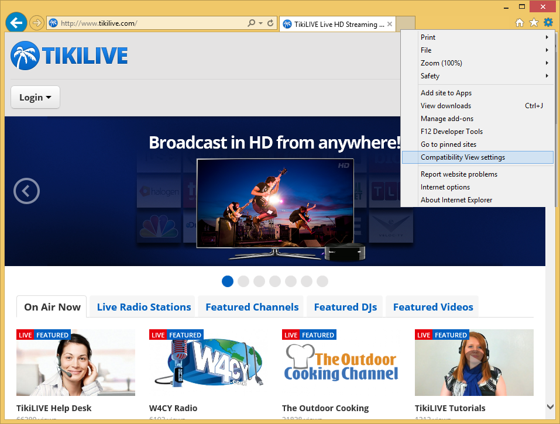560x424 pixels.
Task: Select the seventh carousel dot
Action: [x=322, y=281]
